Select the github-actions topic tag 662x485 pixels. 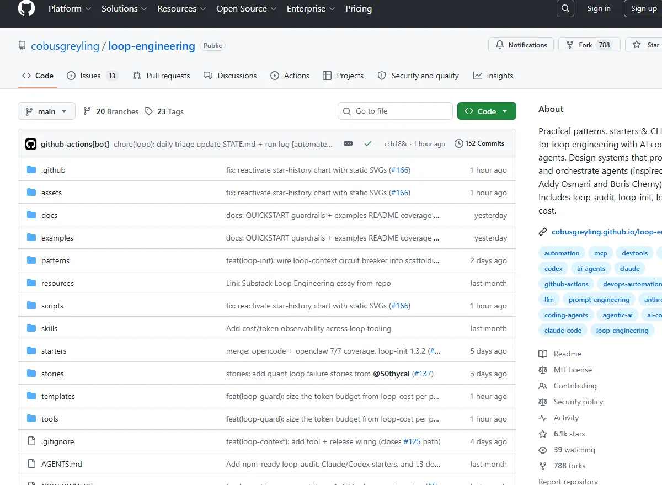pos(567,284)
